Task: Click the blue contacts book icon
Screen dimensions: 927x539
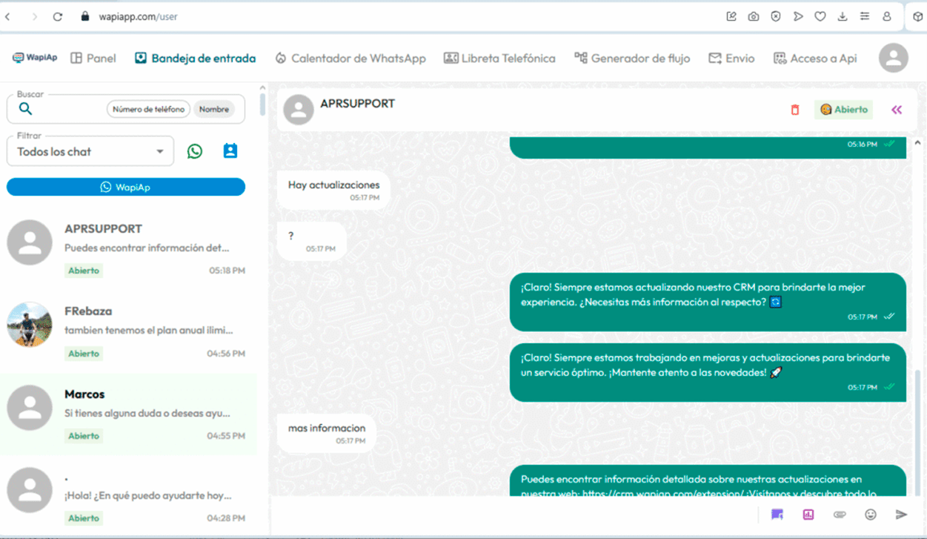Action: coord(230,151)
